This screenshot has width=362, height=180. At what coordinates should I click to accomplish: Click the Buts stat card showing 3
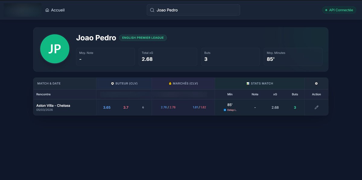pyautogui.click(x=230, y=57)
